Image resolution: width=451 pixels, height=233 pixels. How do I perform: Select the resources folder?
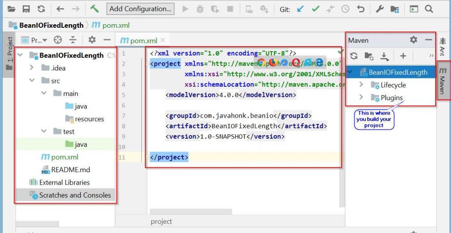tap(85, 119)
